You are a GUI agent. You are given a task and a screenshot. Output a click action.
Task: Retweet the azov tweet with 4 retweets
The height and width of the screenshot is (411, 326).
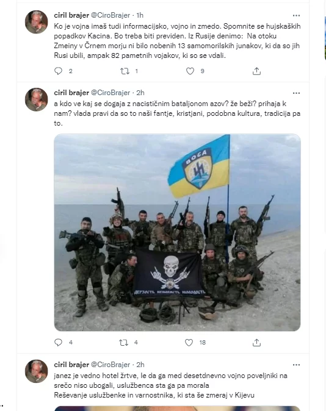124,342
